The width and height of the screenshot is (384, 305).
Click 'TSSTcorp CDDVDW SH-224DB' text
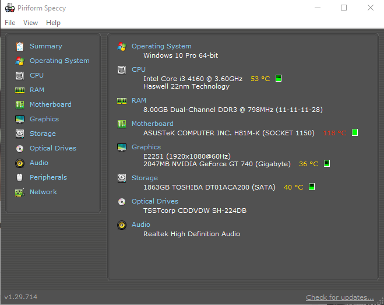195,211
